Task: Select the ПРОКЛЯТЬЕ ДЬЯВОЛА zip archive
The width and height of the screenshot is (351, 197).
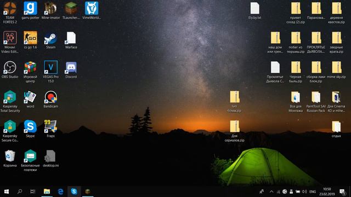Action: click(x=316, y=38)
